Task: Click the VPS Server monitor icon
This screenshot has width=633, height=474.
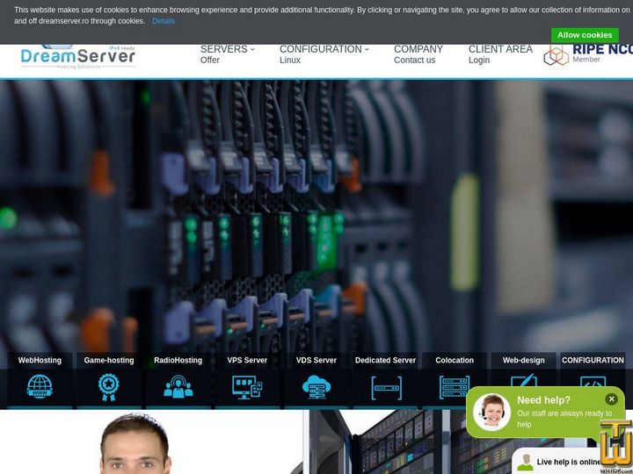Action: click(247, 386)
